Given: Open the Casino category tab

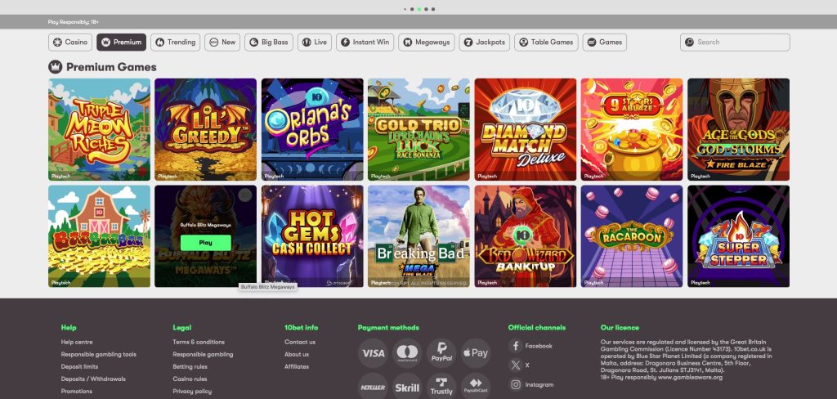Looking at the screenshot, I should [70, 43].
